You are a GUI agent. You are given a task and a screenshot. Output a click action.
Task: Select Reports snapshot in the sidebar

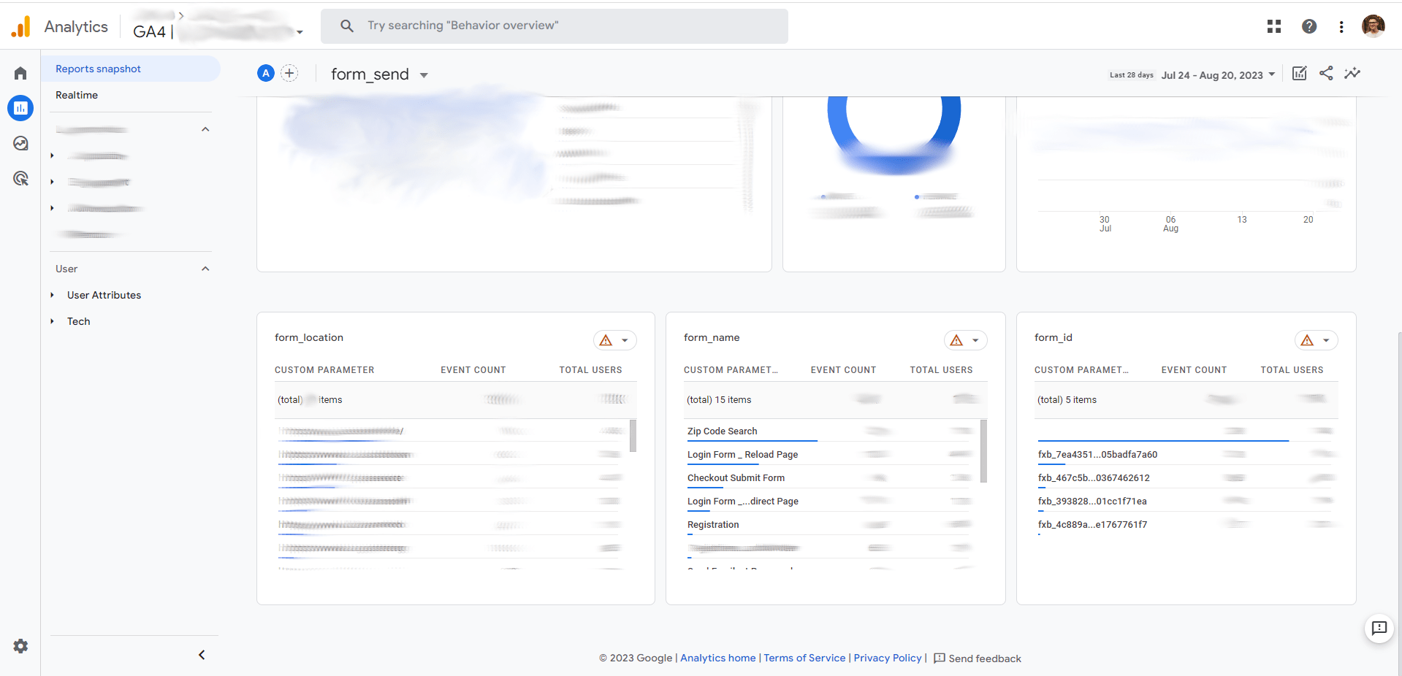tap(130, 69)
